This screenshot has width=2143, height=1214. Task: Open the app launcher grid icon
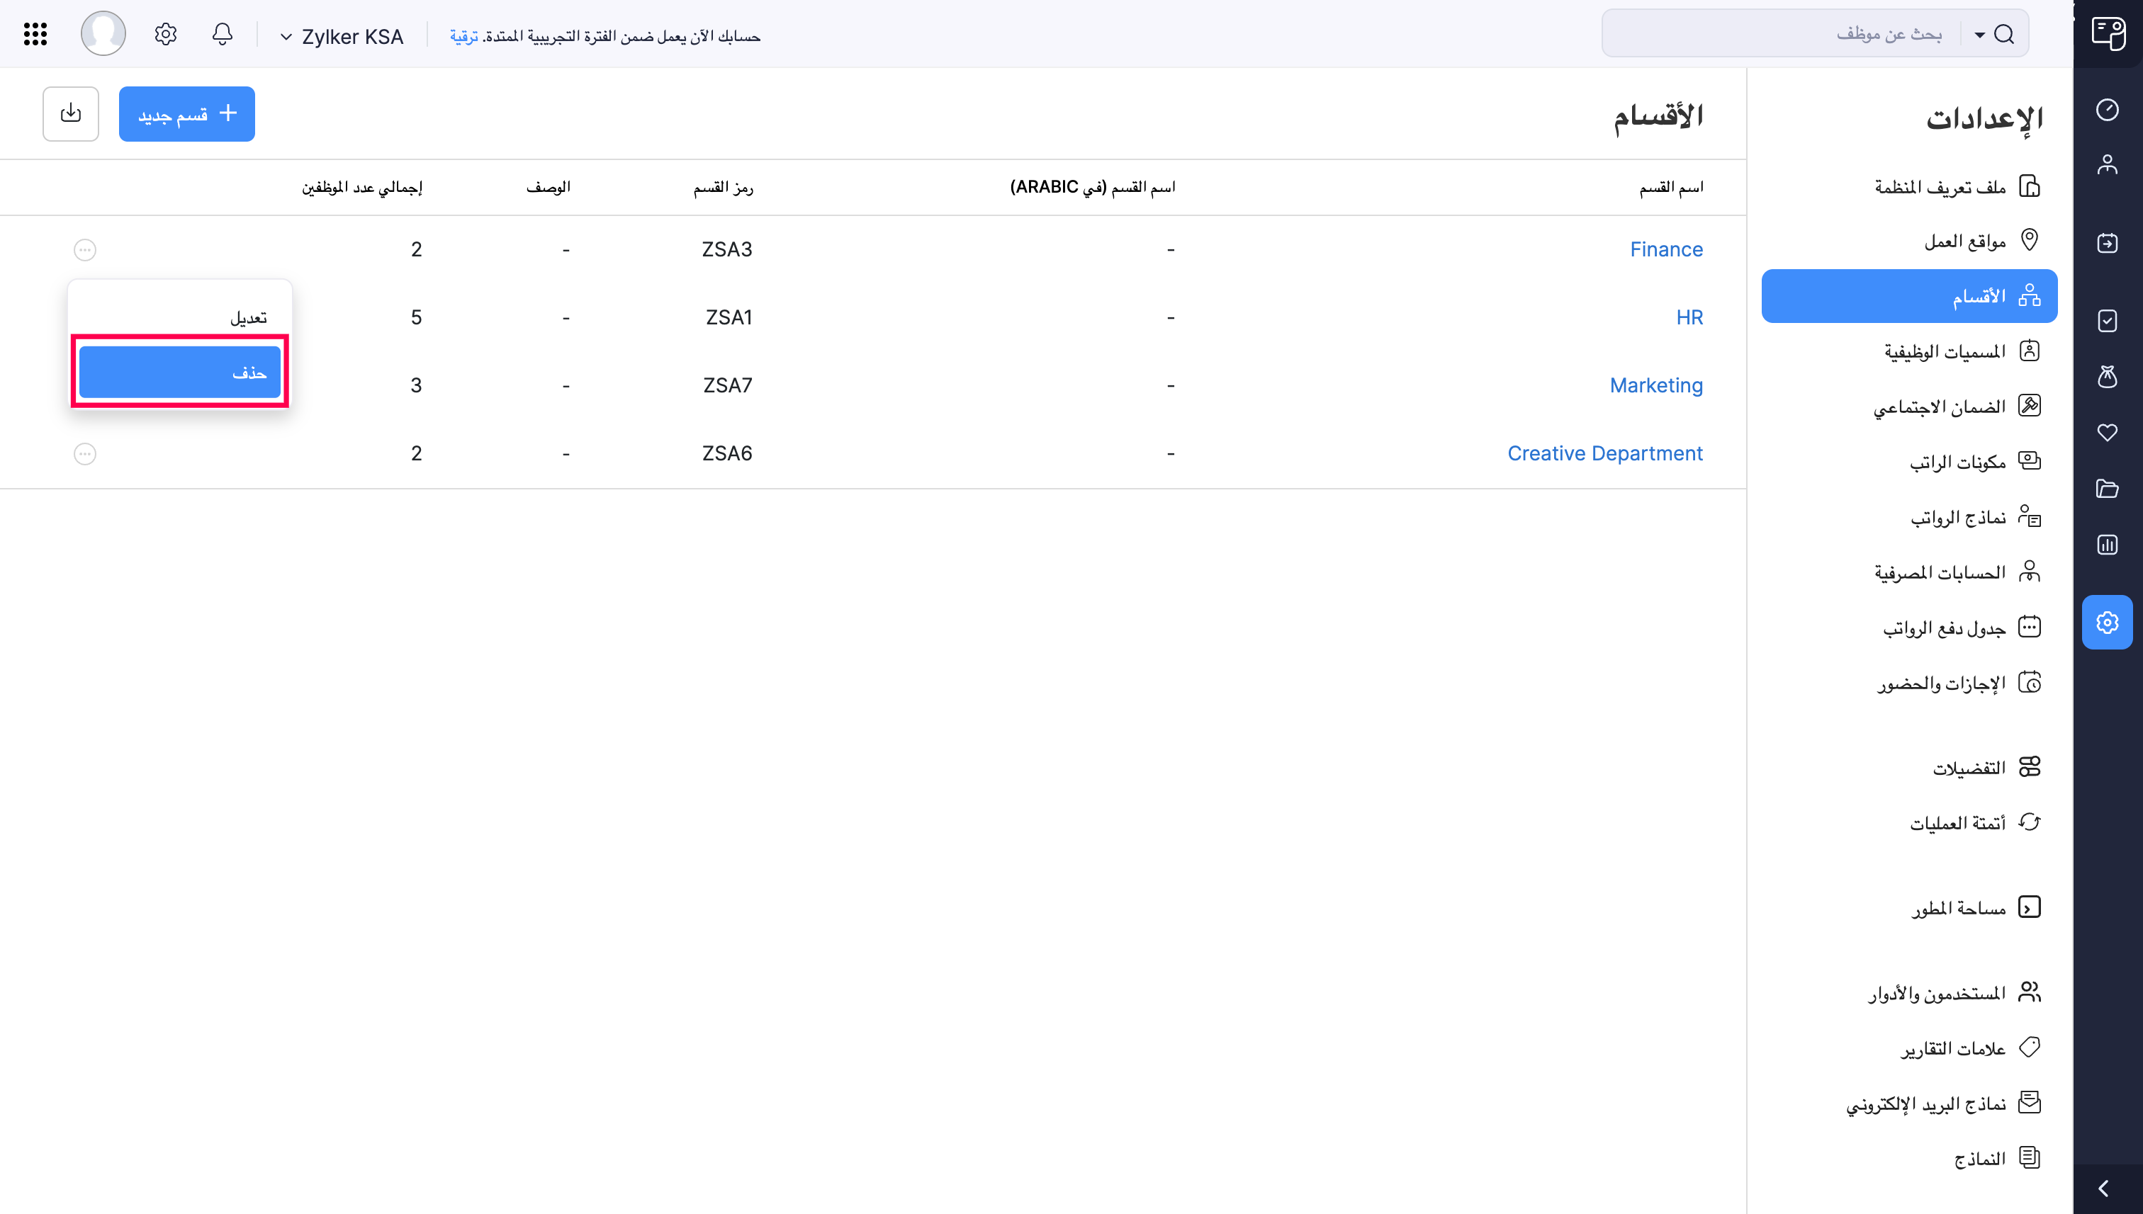[x=34, y=34]
